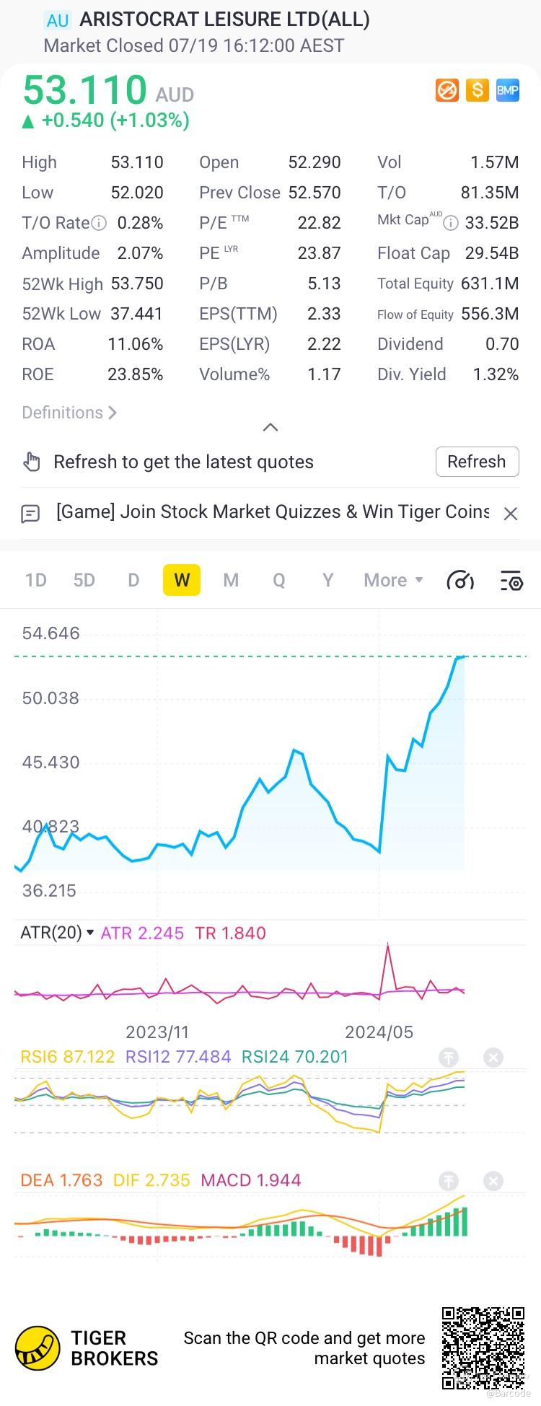Open the More timeframes dropdown
The width and height of the screenshot is (541, 1406).
(393, 580)
